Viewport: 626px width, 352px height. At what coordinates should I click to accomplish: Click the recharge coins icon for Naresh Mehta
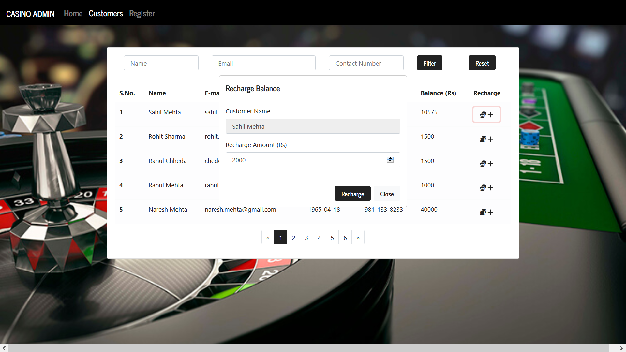[x=486, y=212]
